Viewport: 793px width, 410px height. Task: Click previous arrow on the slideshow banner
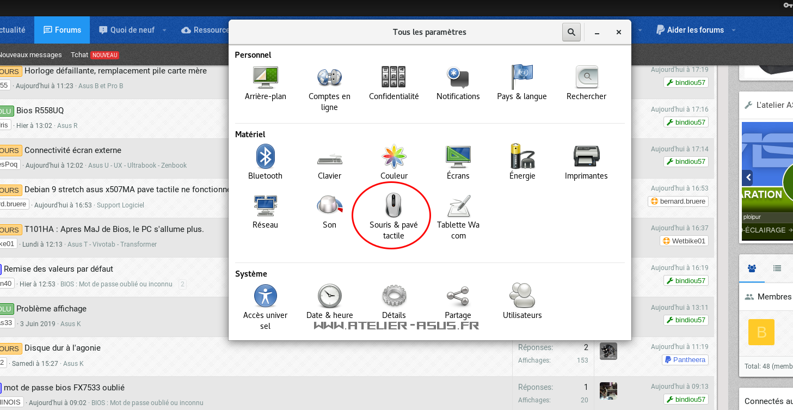click(748, 177)
